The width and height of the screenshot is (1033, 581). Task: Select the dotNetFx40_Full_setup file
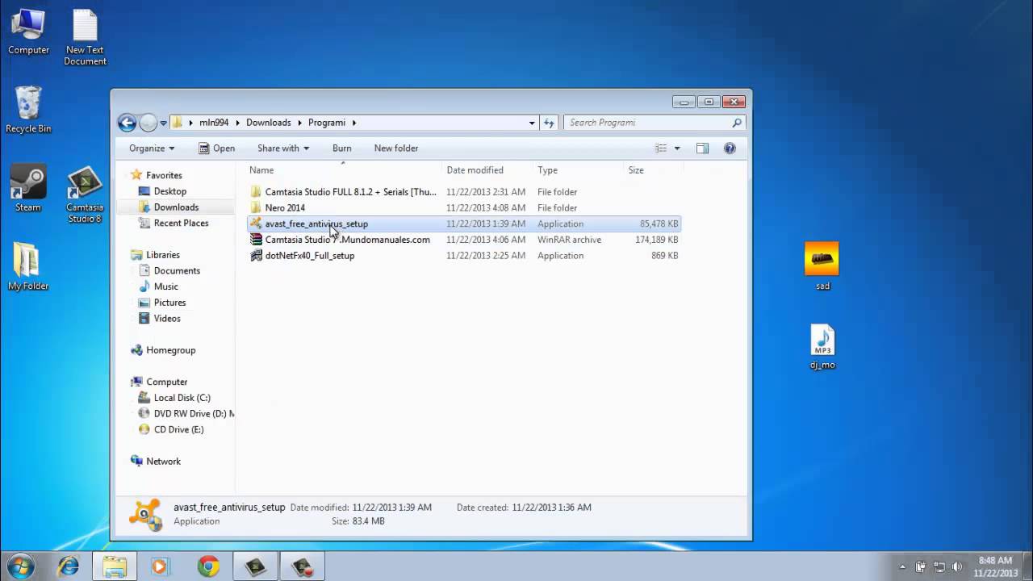[464, 256]
